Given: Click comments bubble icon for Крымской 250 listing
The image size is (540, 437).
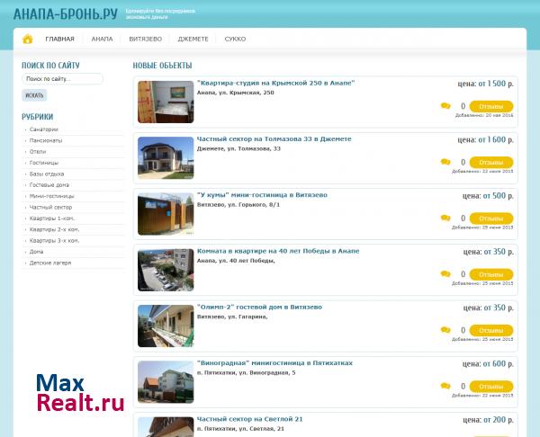Looking at the screenshot, I should click(445, 106).
